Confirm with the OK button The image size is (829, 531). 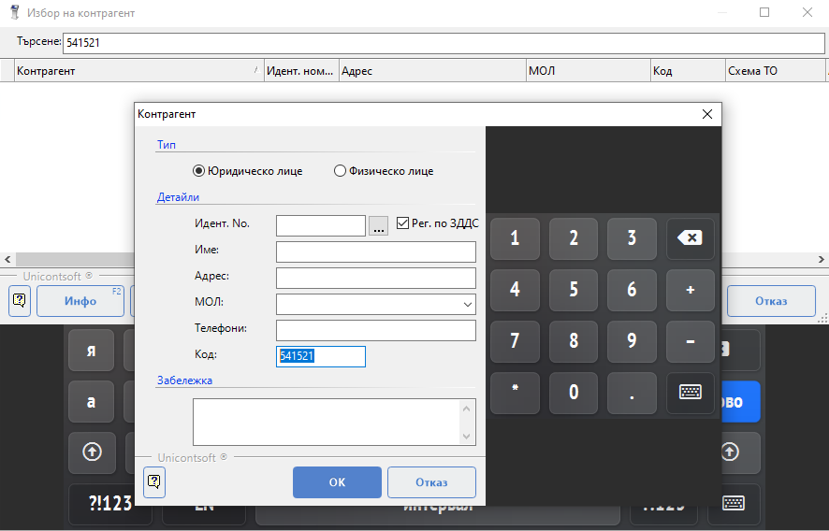337,482
